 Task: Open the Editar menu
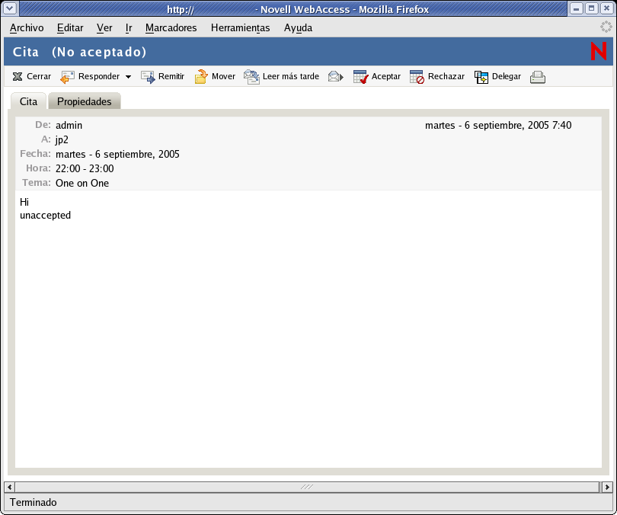click(x=70, y=28)
